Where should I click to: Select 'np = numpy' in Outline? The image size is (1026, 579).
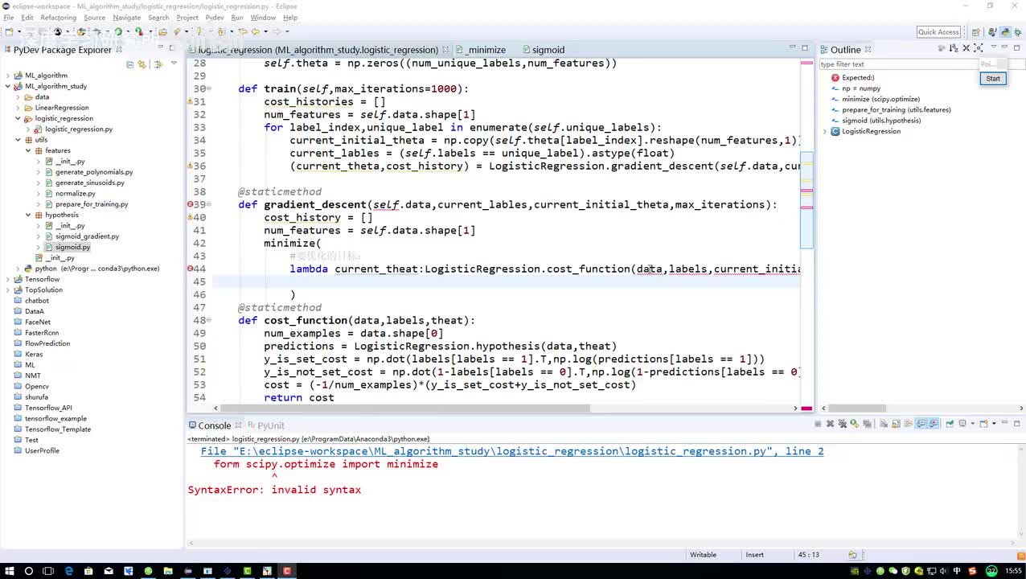tap(860, 88)
